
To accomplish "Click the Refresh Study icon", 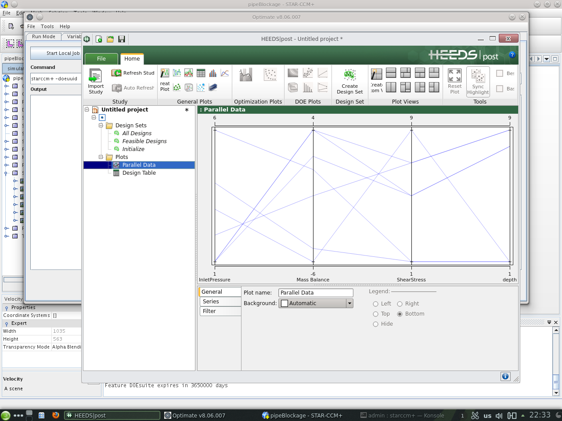I will 116,73.
